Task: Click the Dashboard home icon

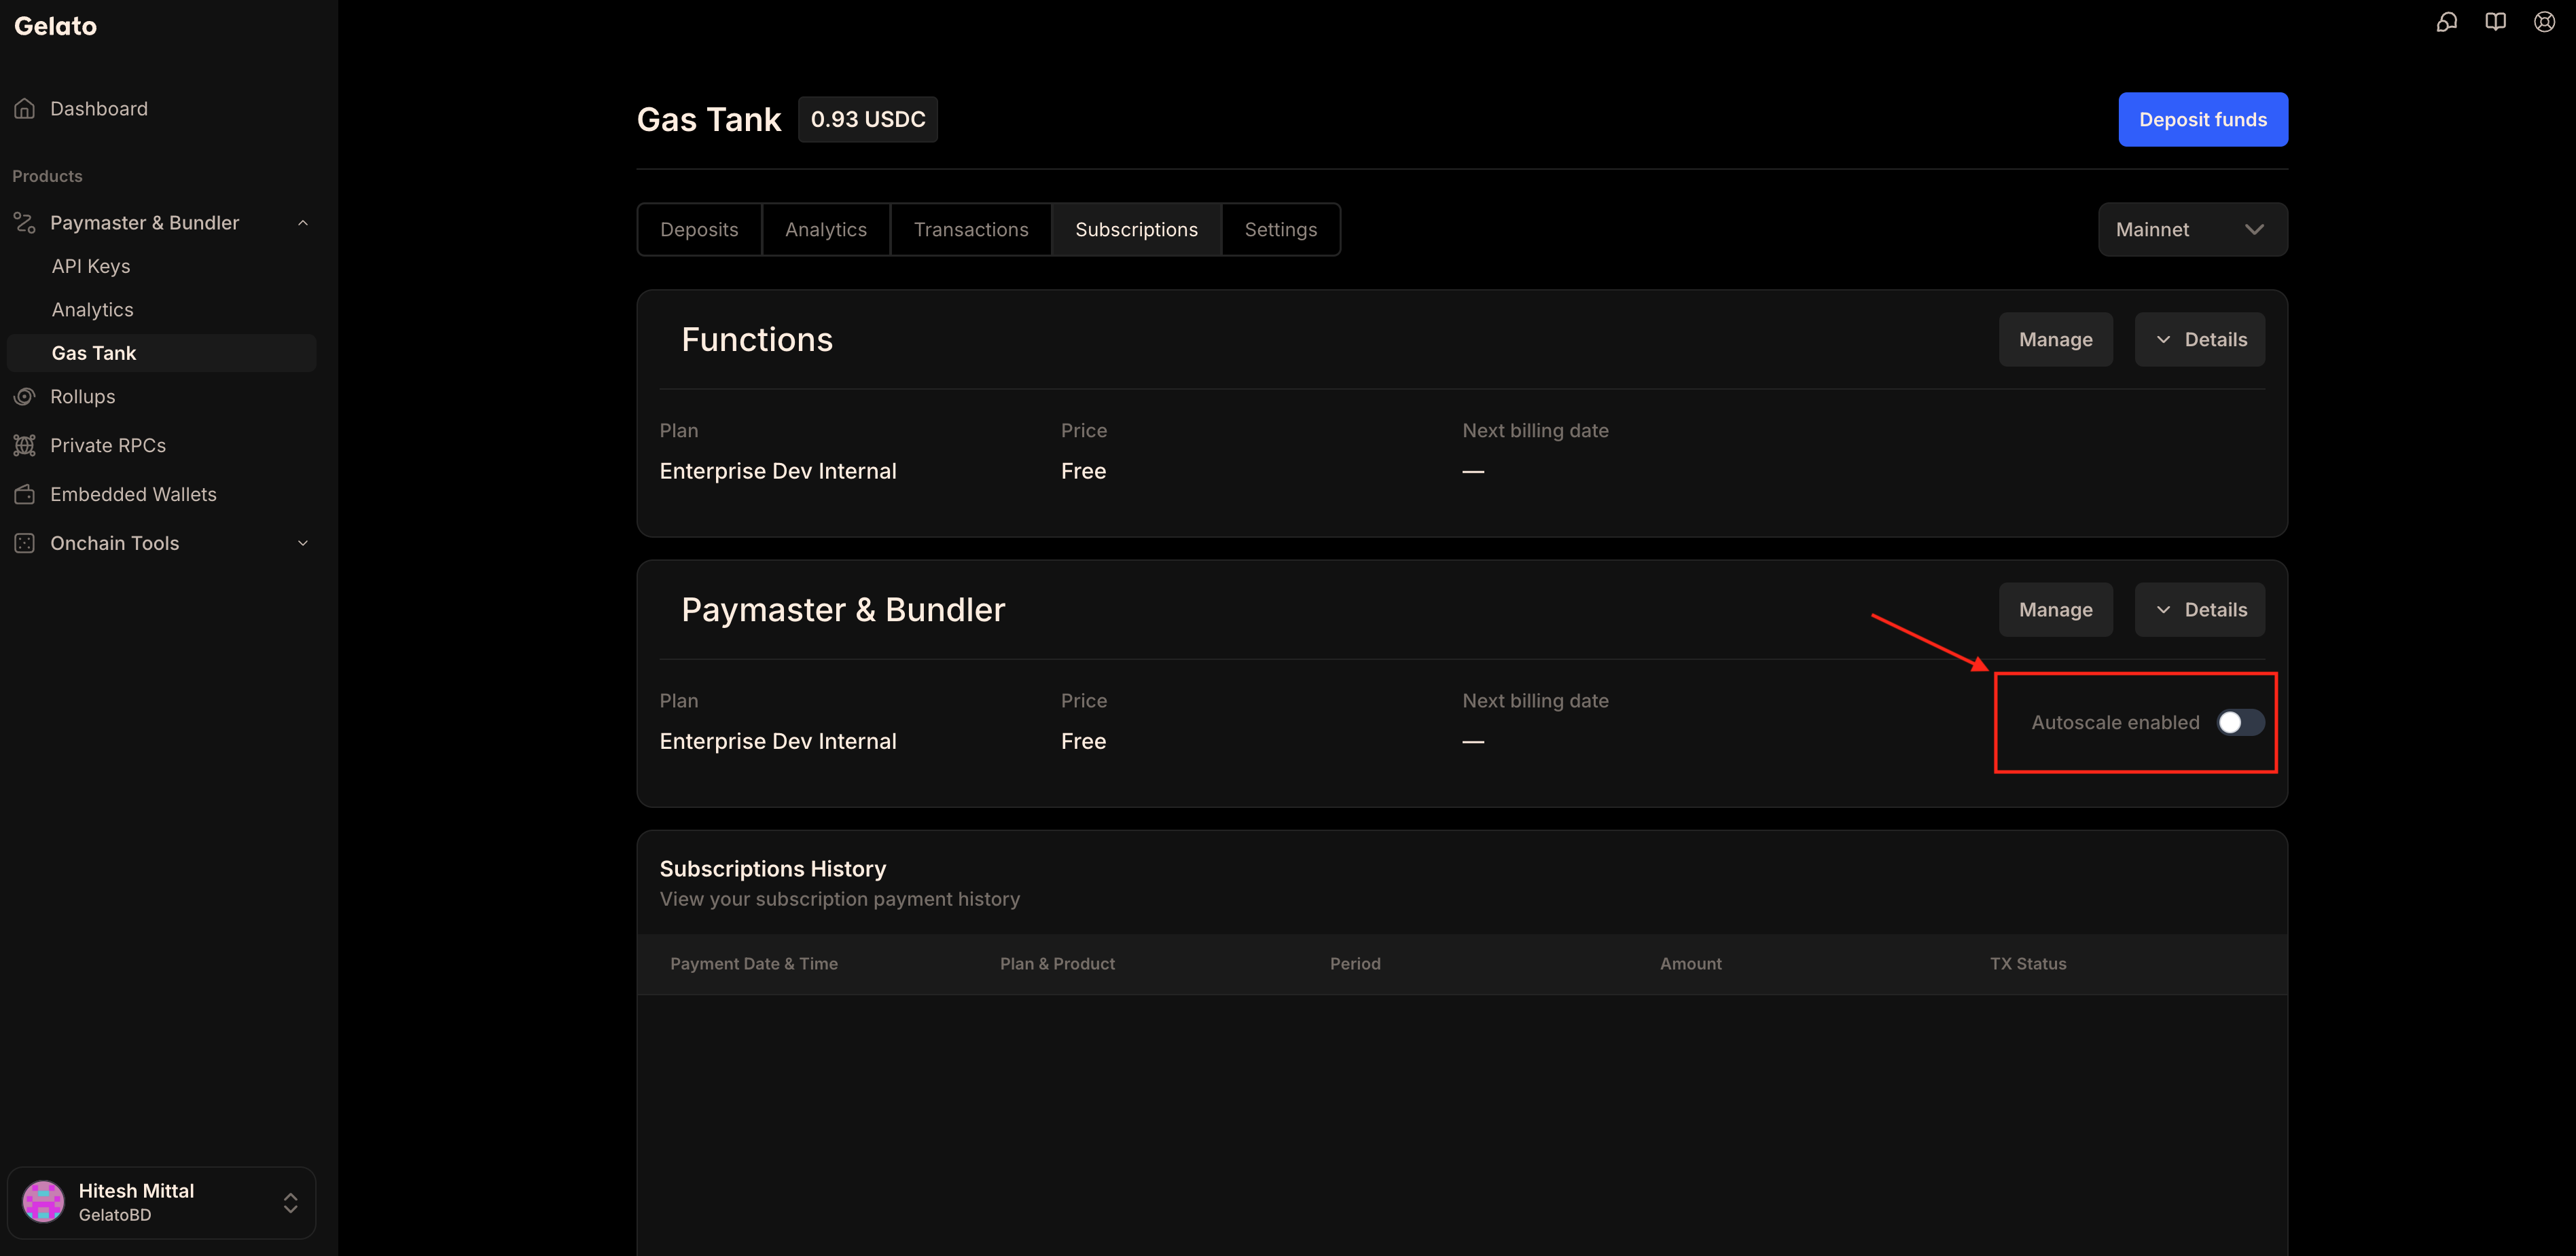Action: pyautogui.click(x=25, y=109)
